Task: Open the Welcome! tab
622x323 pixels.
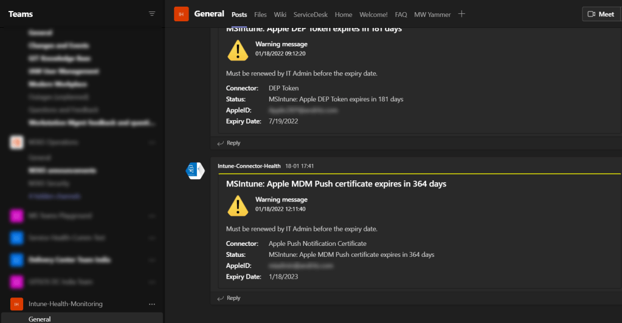Action: coord(373,15)
